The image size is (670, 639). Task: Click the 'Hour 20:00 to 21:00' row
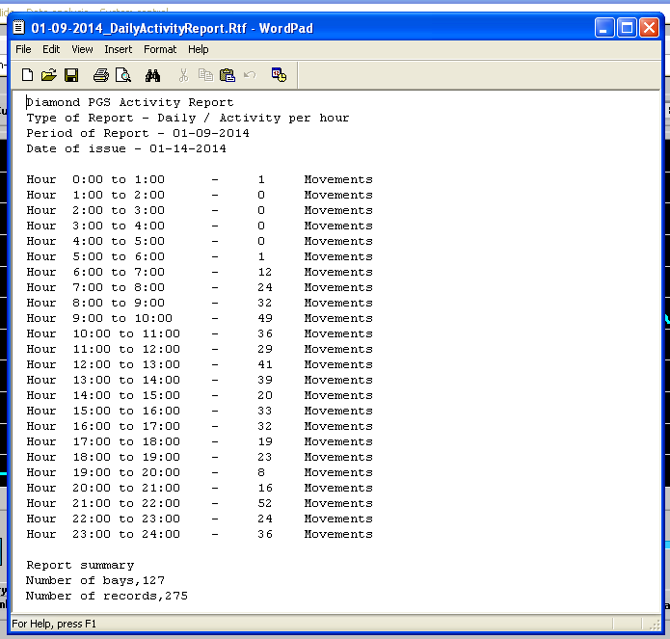pyautogui.click(x=200, y=488)
